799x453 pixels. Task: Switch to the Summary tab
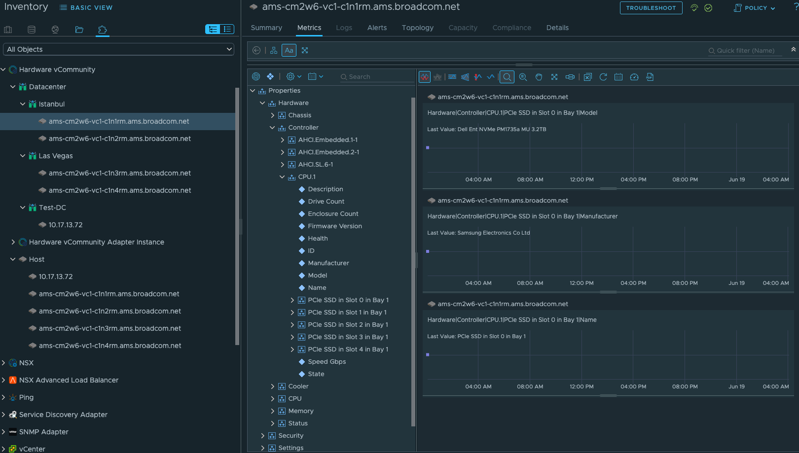click(x=266, y=28)
